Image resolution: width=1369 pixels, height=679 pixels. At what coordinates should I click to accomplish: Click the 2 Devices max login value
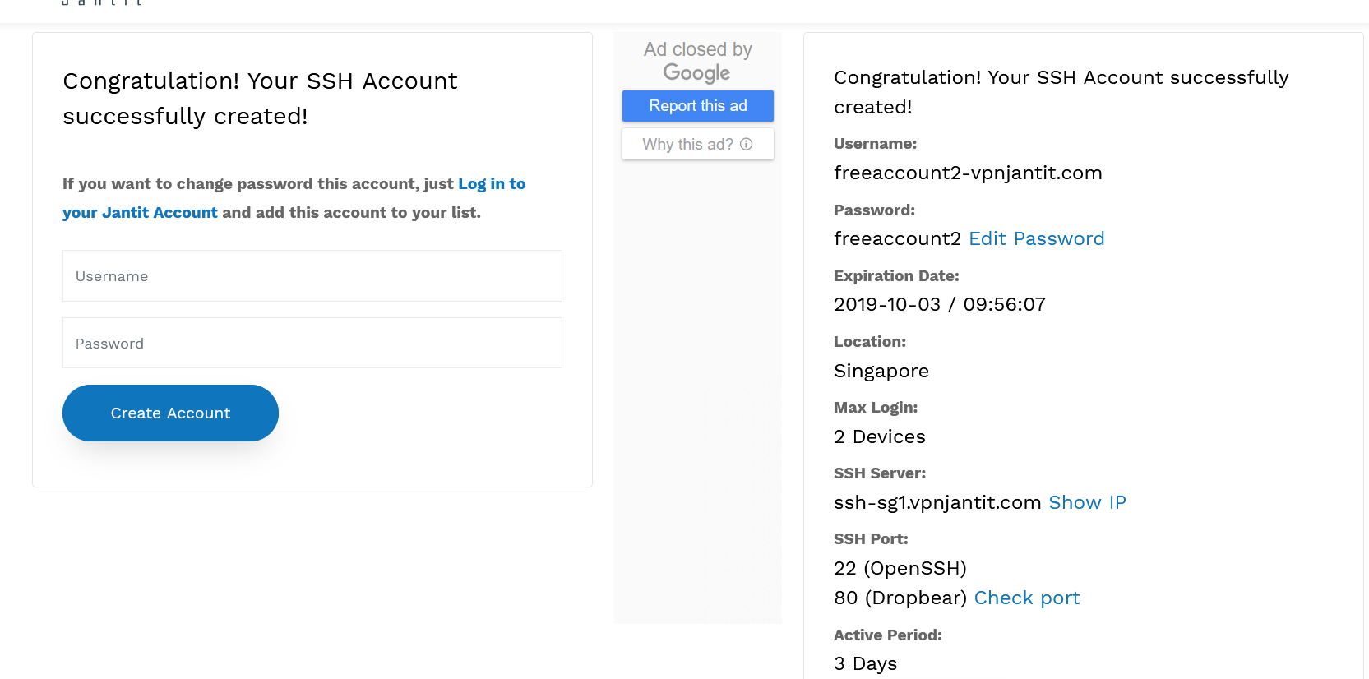[879, 436]
